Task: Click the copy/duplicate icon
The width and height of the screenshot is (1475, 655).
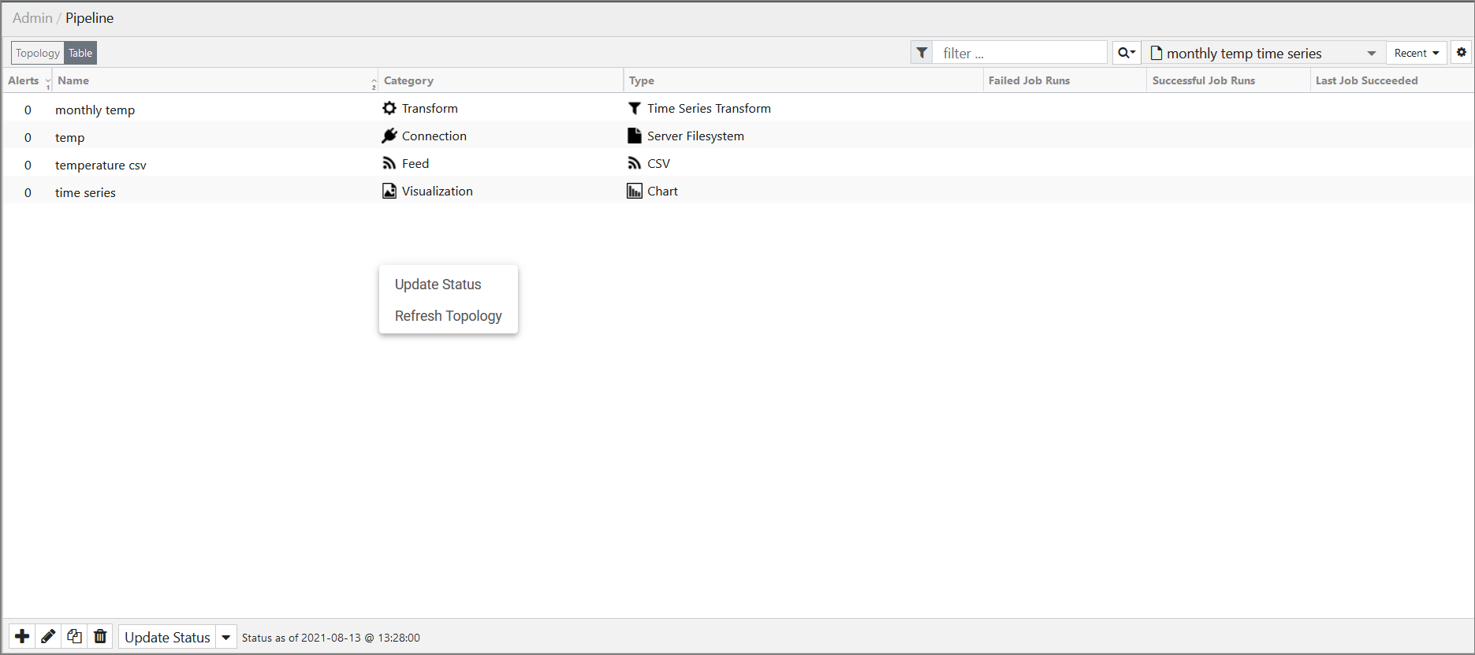Action: point(74,636)
